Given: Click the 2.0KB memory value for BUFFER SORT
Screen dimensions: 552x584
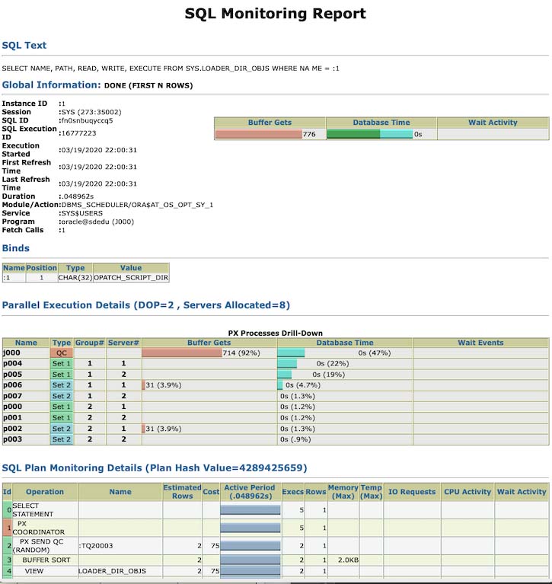Looking at the screenshot, I should pos(348,560).
